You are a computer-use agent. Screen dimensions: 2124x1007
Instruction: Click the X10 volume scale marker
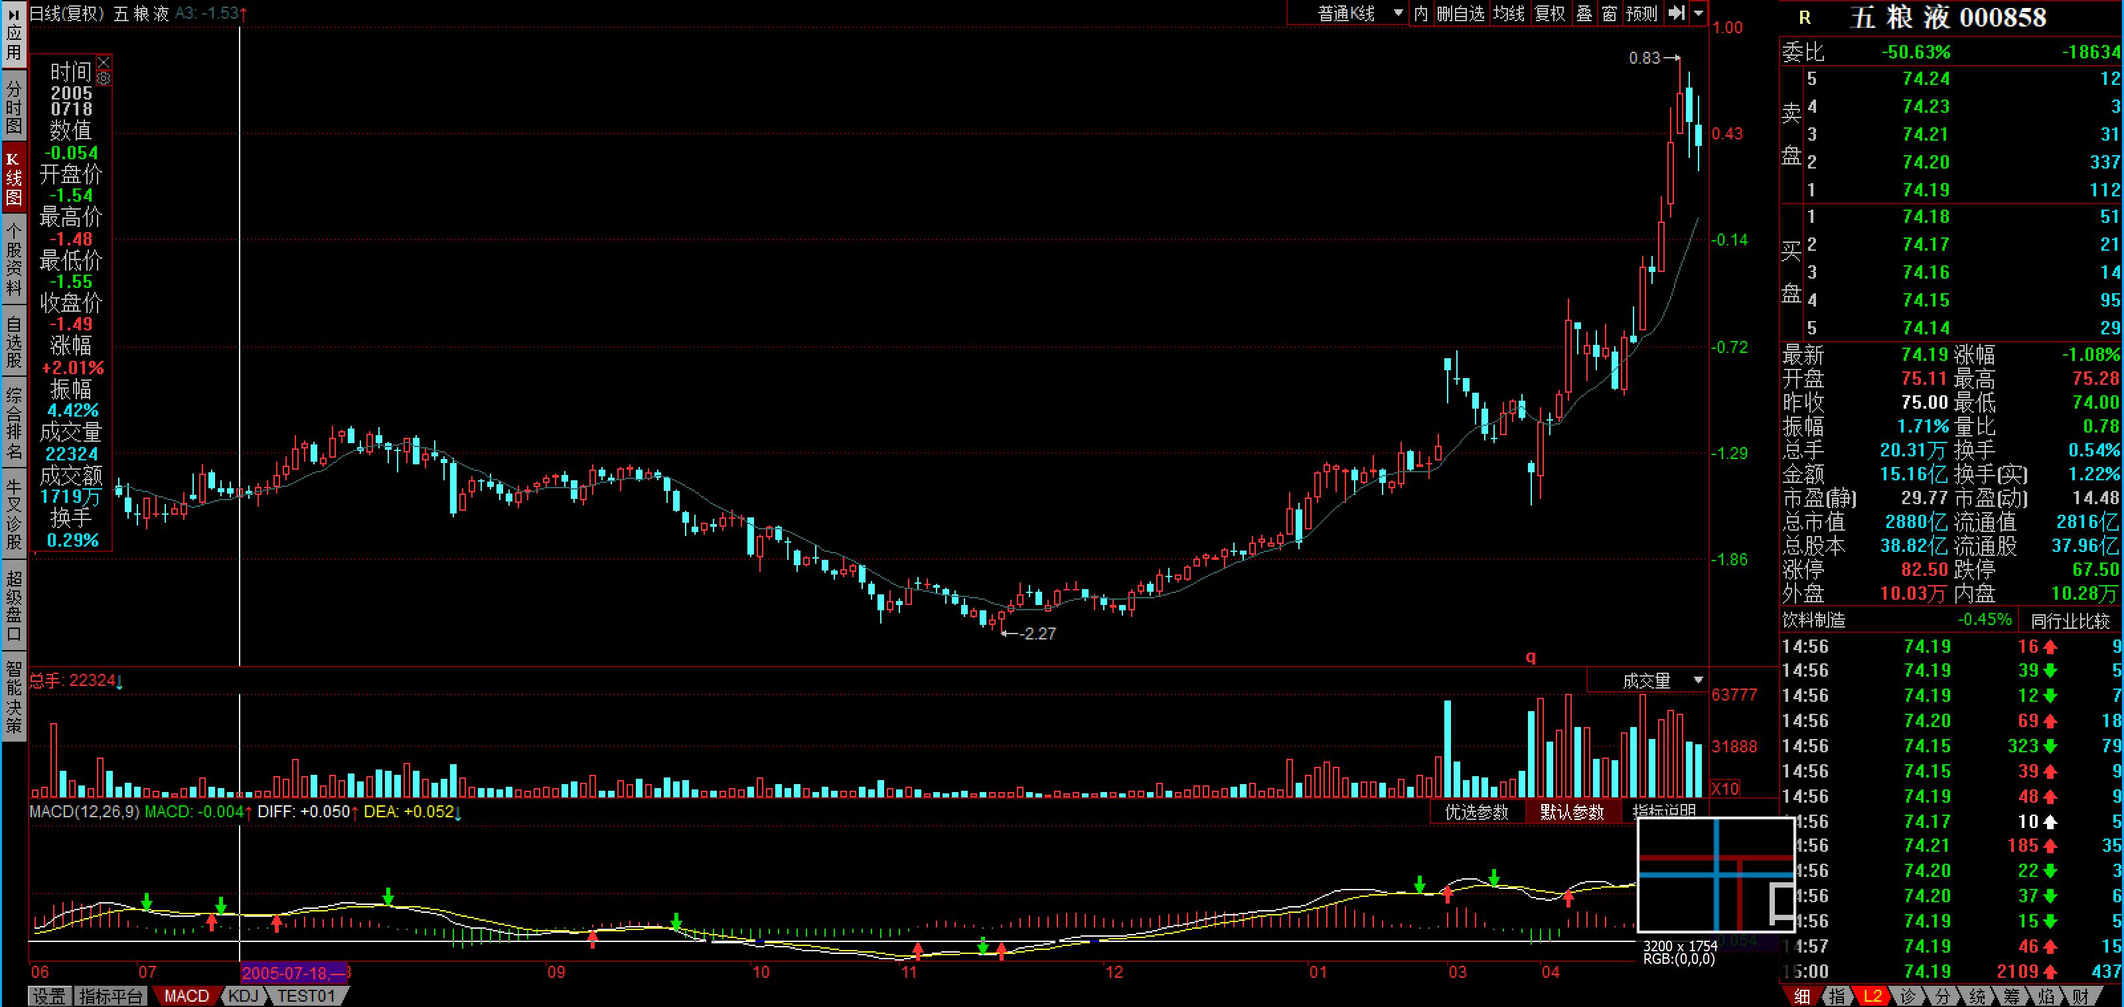click(1725, 788)
